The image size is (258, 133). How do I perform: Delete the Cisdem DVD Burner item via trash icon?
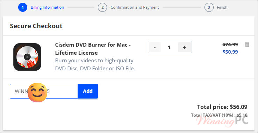pos(247,45)
